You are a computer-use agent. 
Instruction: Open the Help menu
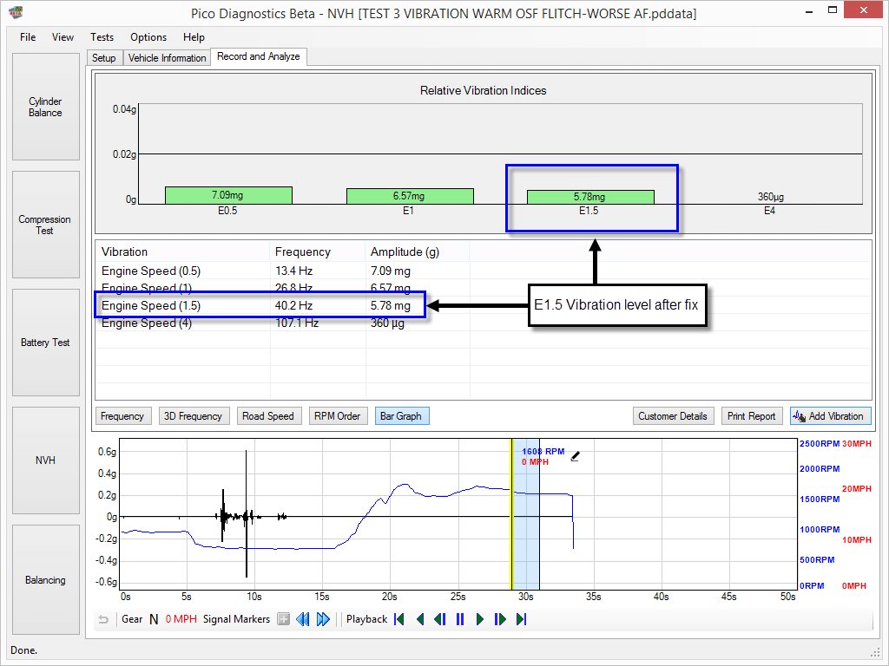coord(194,37)
